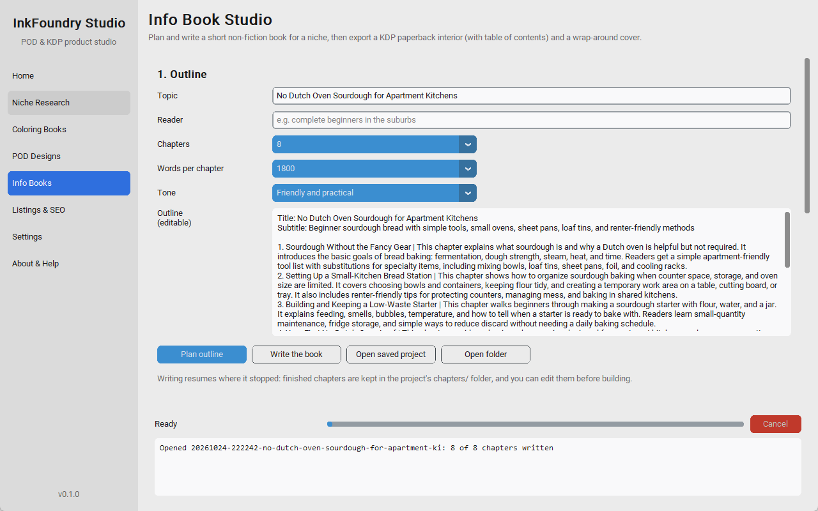Click Open saved project button
The image size is (818, 511).
point(391,355)
